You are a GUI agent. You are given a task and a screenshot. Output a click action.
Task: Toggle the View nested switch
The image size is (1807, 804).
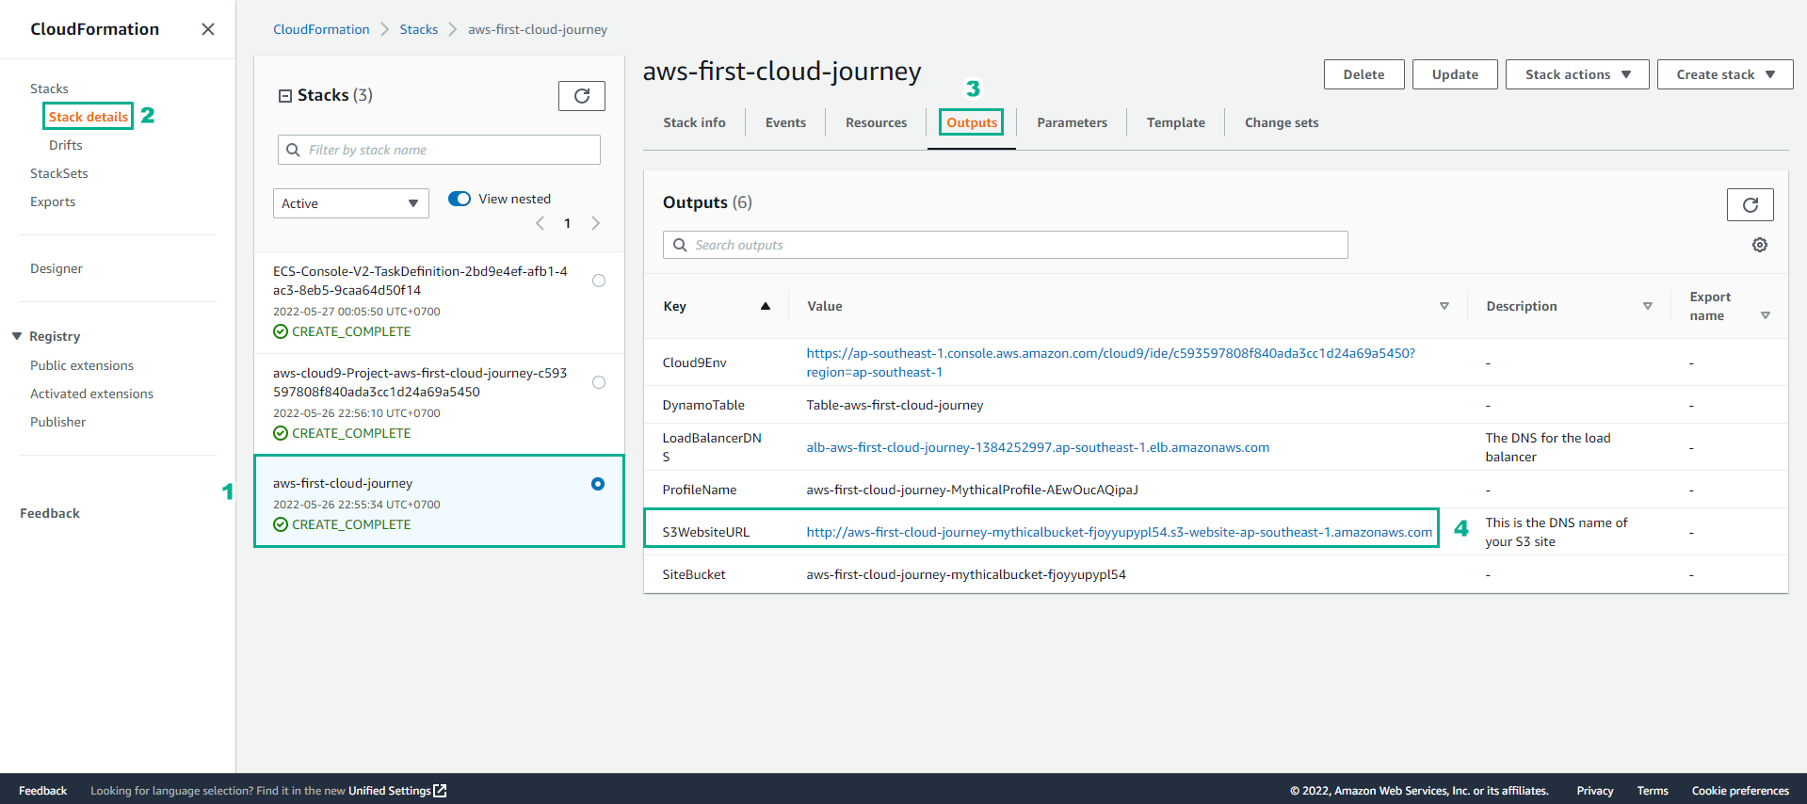coord(460,199)
